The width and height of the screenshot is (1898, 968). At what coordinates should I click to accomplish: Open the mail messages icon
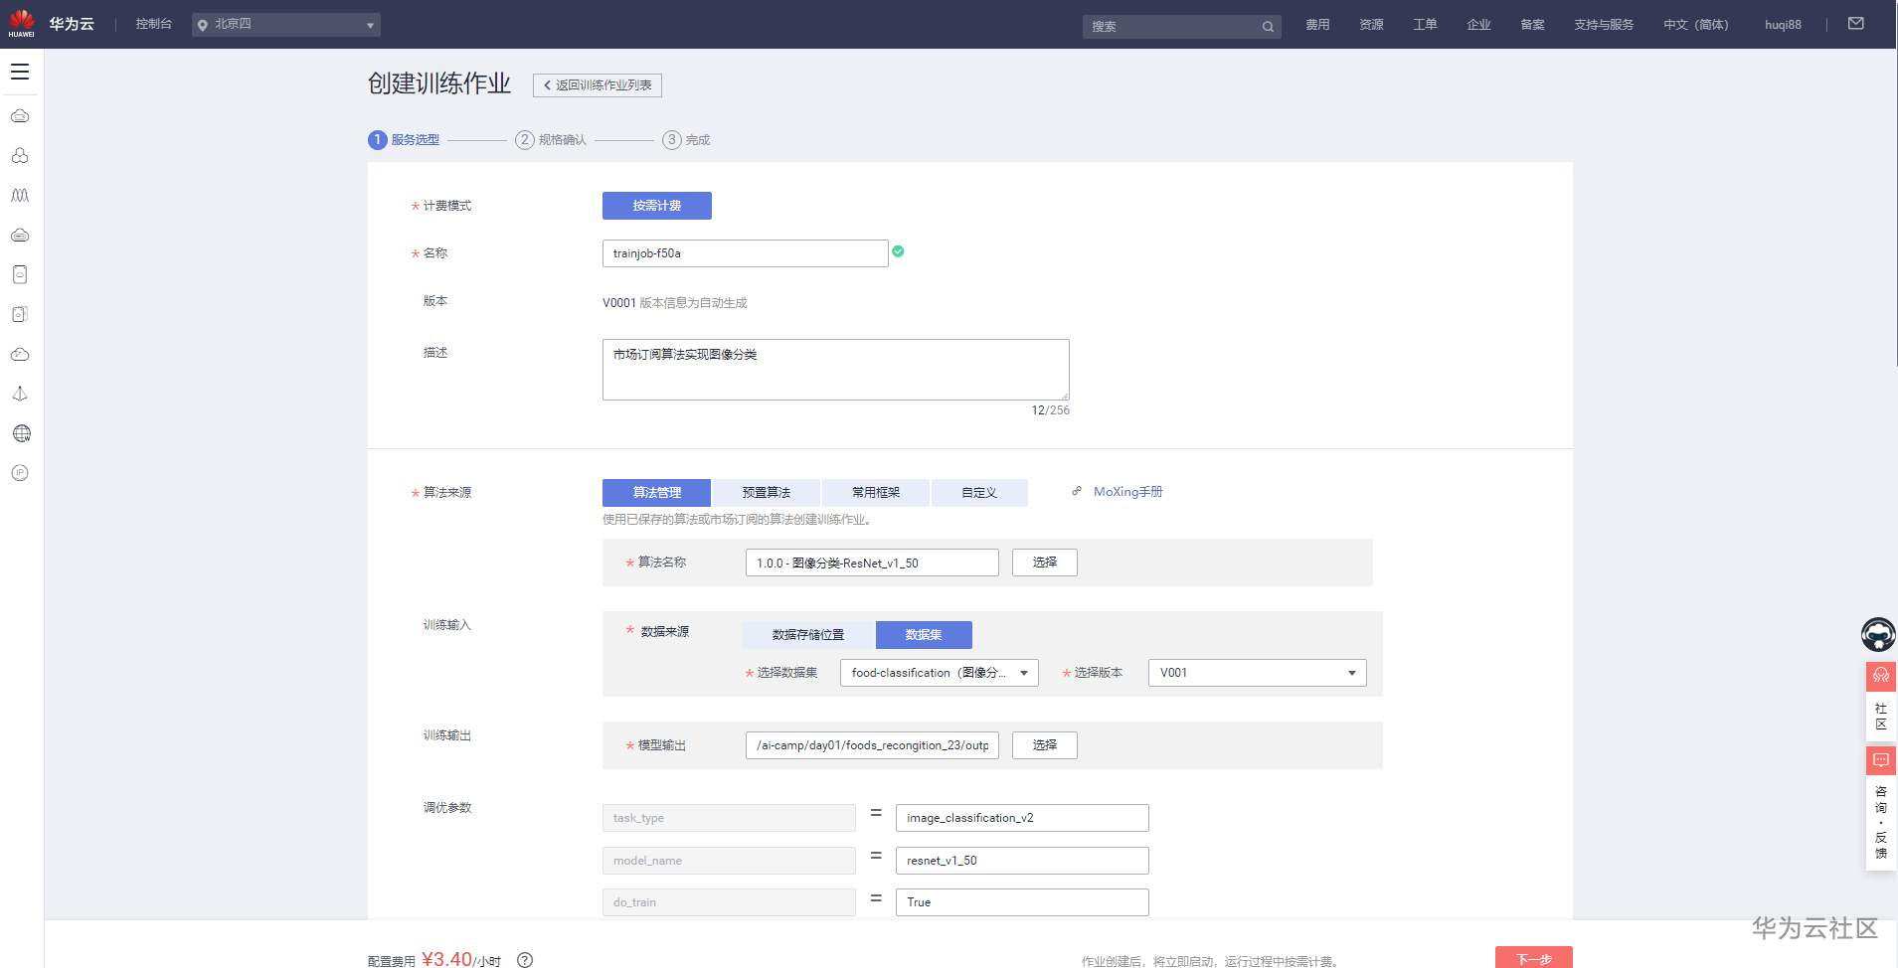pos(1855,24)
